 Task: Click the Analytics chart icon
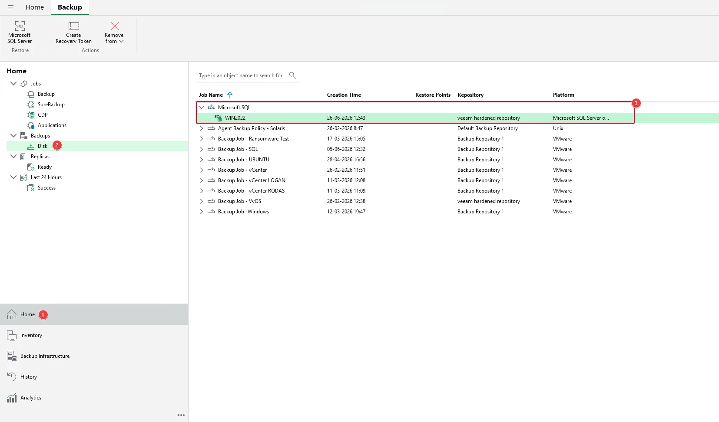click(x=12, y=398)
